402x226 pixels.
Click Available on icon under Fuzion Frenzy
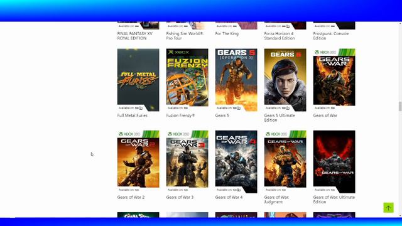[186, 108]
